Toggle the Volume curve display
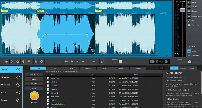 click(189, 7)
